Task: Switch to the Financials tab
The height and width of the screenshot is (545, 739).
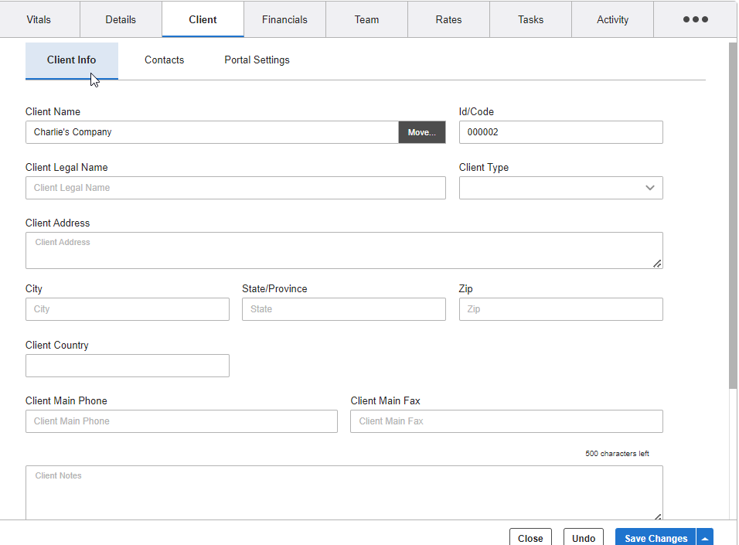Action: [284, 19]
